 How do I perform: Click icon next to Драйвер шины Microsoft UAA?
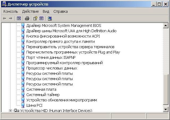coord(23,31)
